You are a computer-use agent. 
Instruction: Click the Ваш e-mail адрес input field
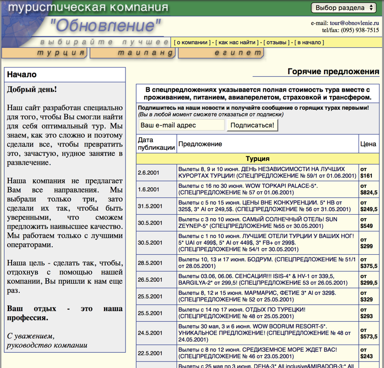181,125
